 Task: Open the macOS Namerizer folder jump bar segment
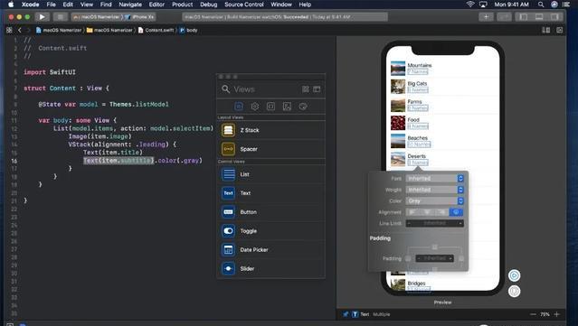[109, 30]
